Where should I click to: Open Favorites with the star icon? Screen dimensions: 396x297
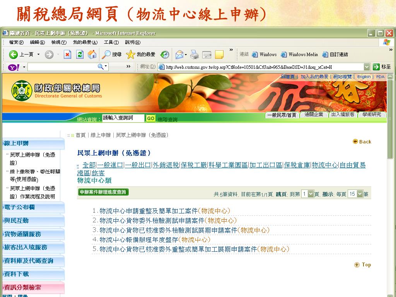click(131, 54)
